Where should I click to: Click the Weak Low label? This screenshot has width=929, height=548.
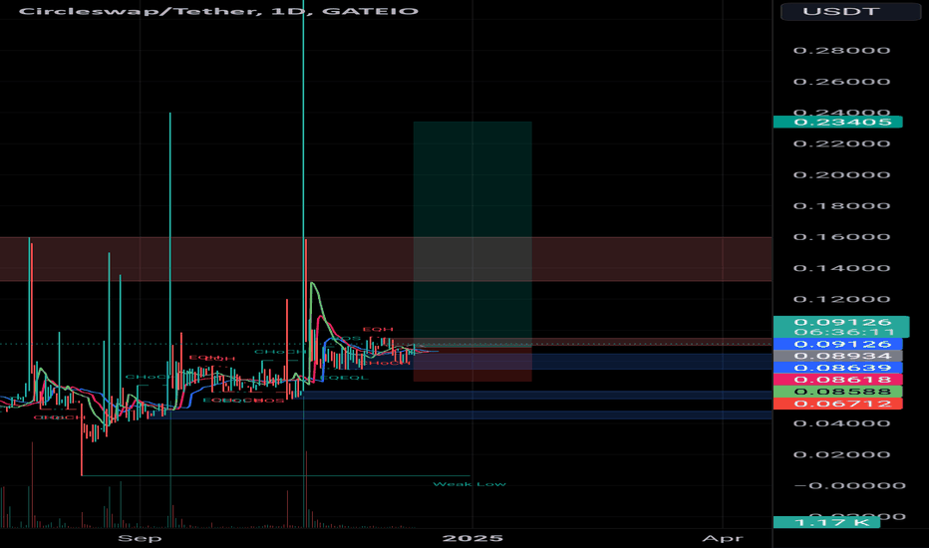[x=469, y=484]
